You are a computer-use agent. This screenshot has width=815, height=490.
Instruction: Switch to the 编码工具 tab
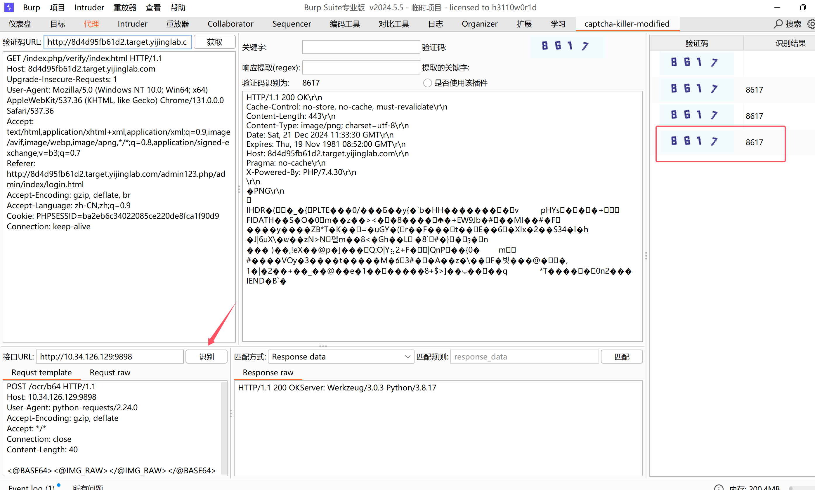[344, 24]
